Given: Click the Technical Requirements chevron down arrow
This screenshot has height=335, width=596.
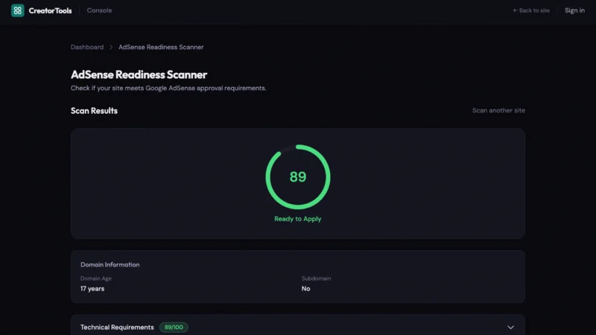Looking at the screenshot, I should 510,328.
